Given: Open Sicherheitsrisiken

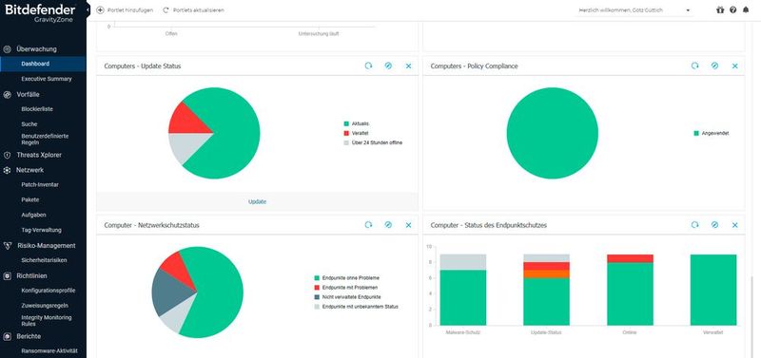Looking at the screenshot, I should 43,260.
